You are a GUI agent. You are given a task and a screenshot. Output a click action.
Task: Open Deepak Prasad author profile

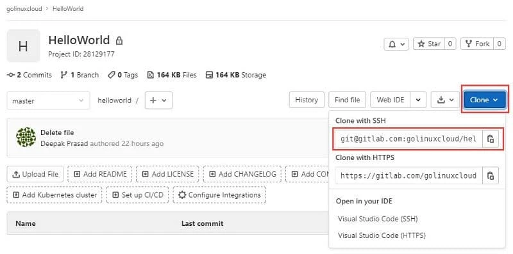pos(65,144)
